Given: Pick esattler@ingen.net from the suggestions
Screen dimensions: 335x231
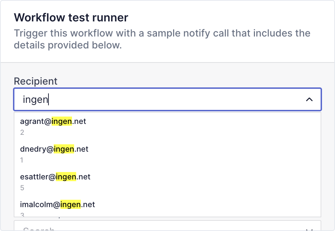Looking at the screenshot, I should [x=167, y=182].
